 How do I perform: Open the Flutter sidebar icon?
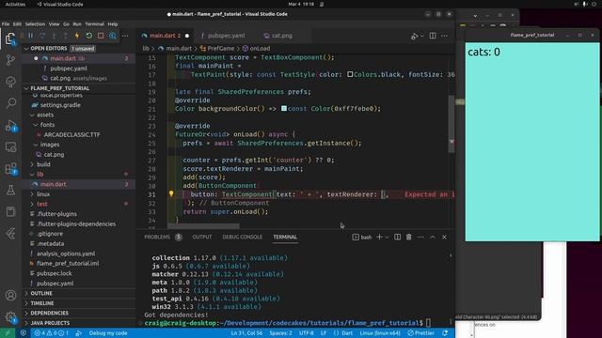(10, 233)
